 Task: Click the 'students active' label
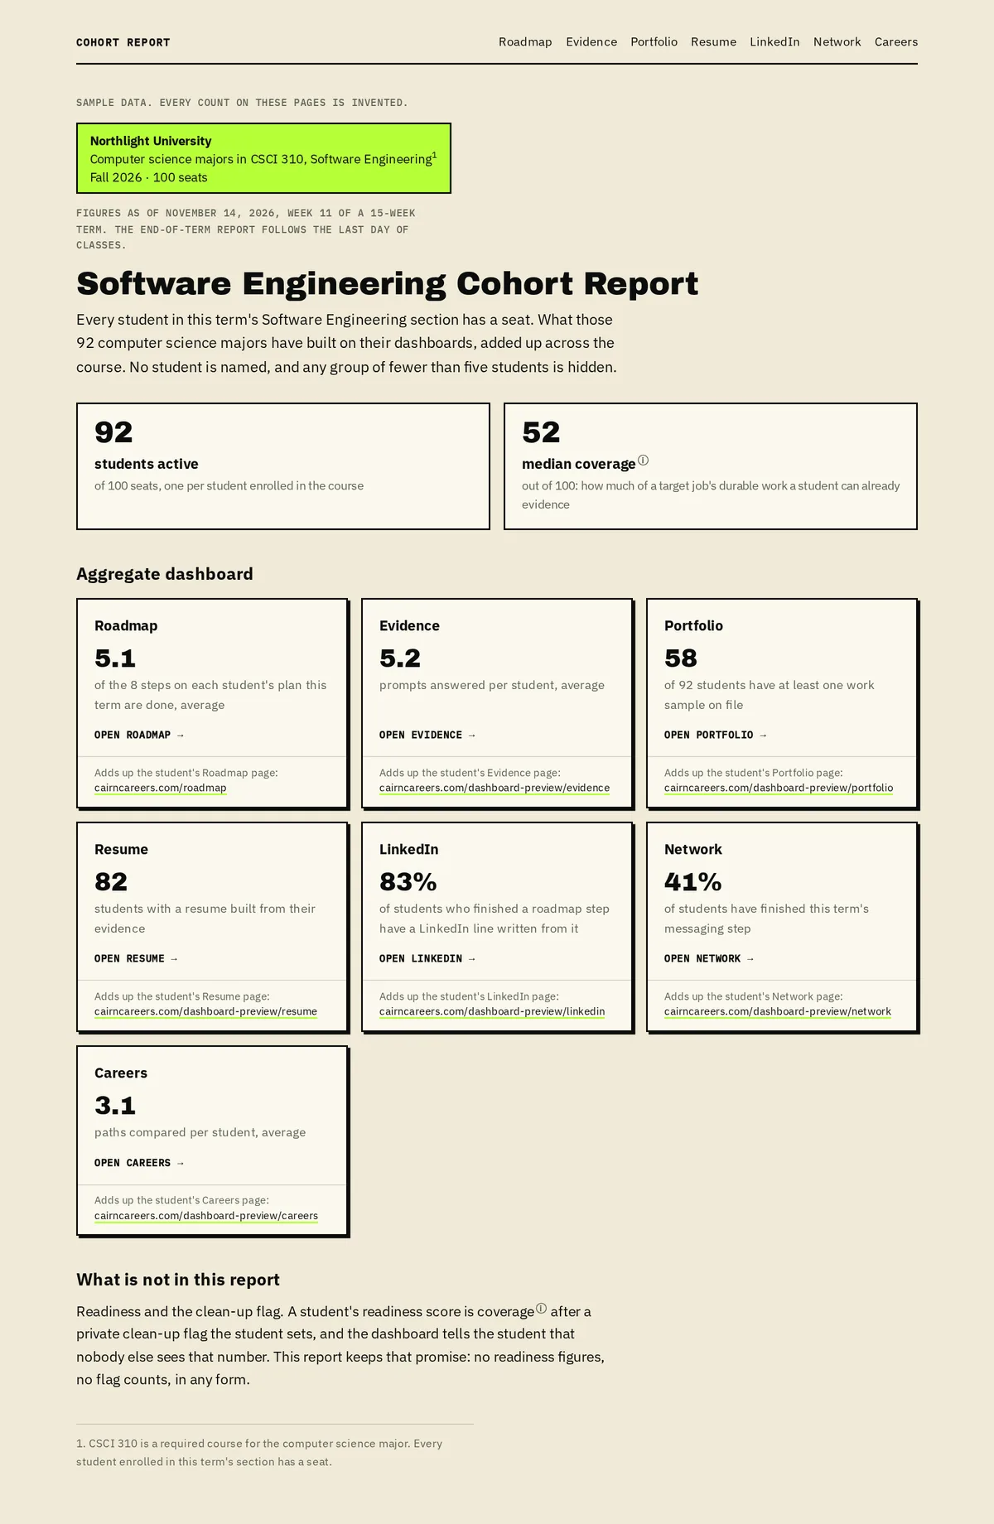pyautogui.click(x=147, y=464)
